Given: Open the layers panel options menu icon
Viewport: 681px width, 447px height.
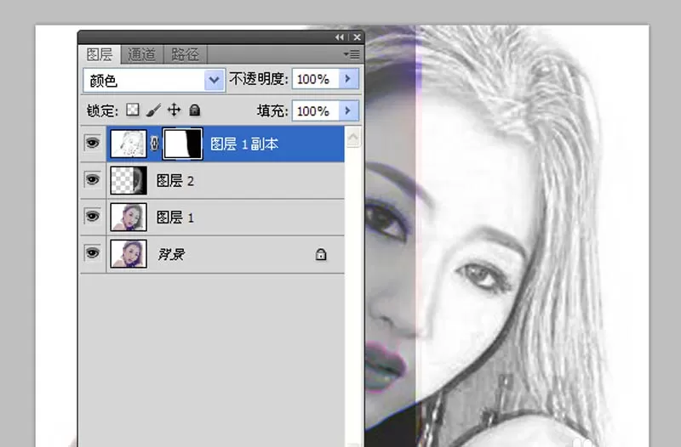Looking at the screenshot, I should 352,54.
